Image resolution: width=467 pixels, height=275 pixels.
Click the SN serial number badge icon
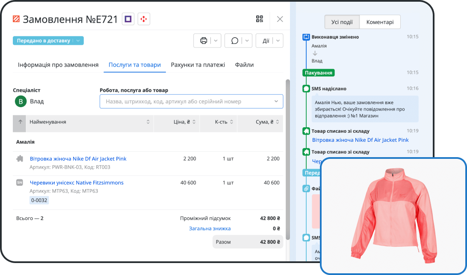[x=20, y=183]
